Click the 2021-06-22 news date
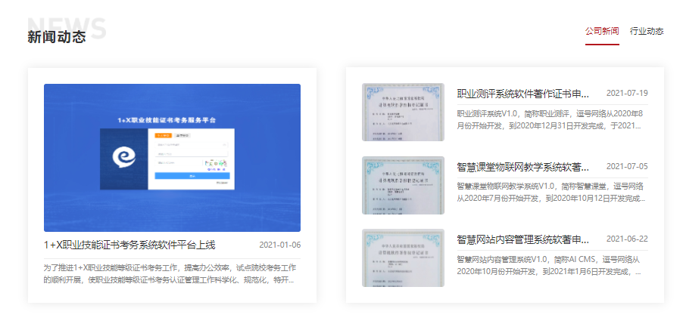The height and width of the screenshot is (327, 683). click(x=627, y=239)
